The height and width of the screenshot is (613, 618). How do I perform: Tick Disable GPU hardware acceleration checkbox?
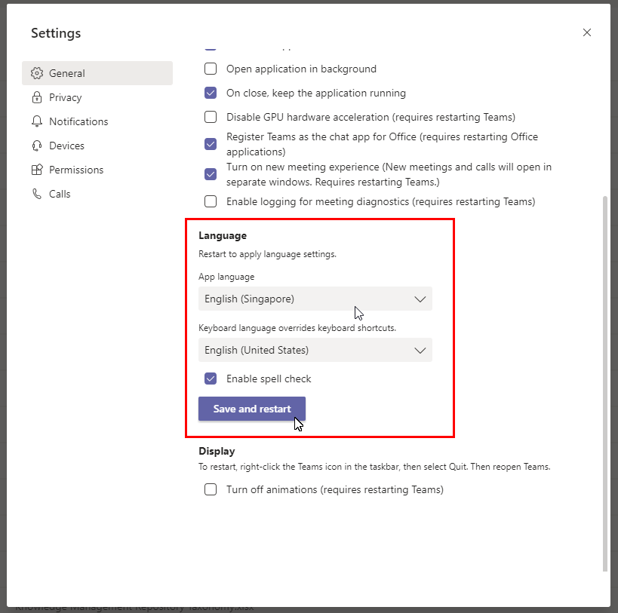pyautogui.click(x=211, y=117)
